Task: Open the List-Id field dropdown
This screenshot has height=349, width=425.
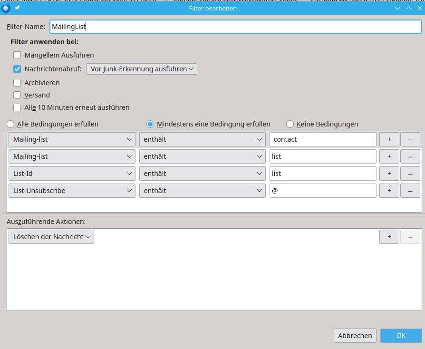Action: pos(72,174)
